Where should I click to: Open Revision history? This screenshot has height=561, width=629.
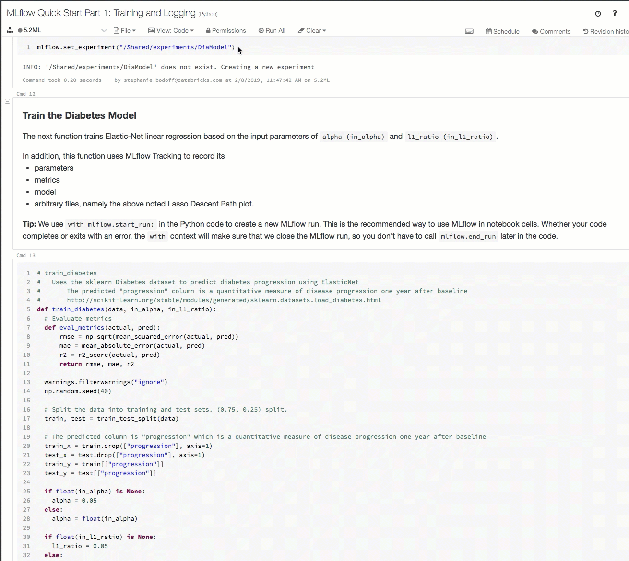[606, 32]
